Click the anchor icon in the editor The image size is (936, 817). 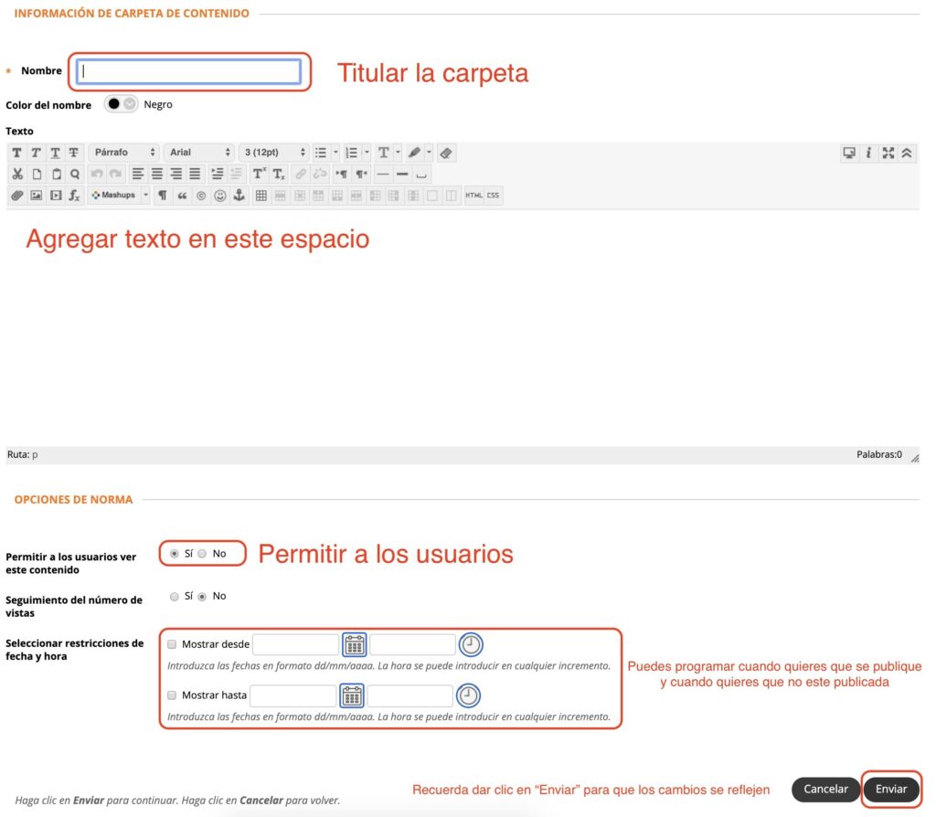pyautogui.click(x=239, y=196)
